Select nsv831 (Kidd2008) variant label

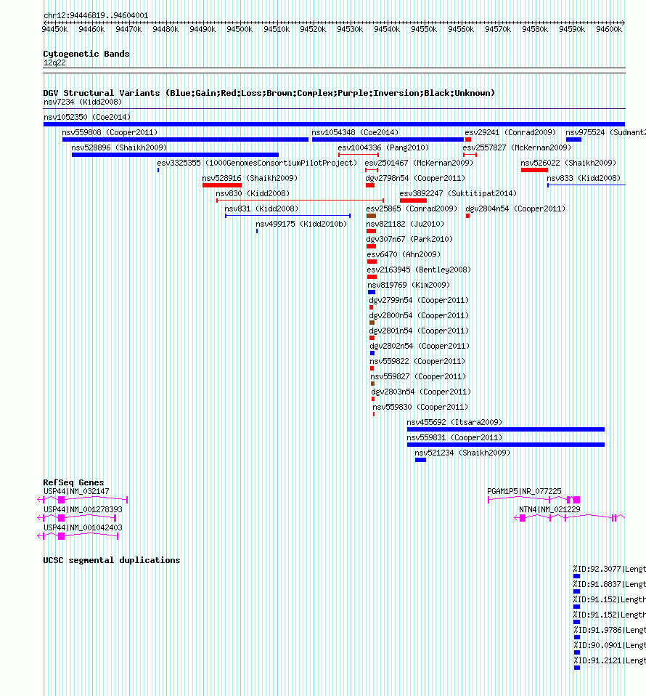pyautogui.click(x=261, y=209)
